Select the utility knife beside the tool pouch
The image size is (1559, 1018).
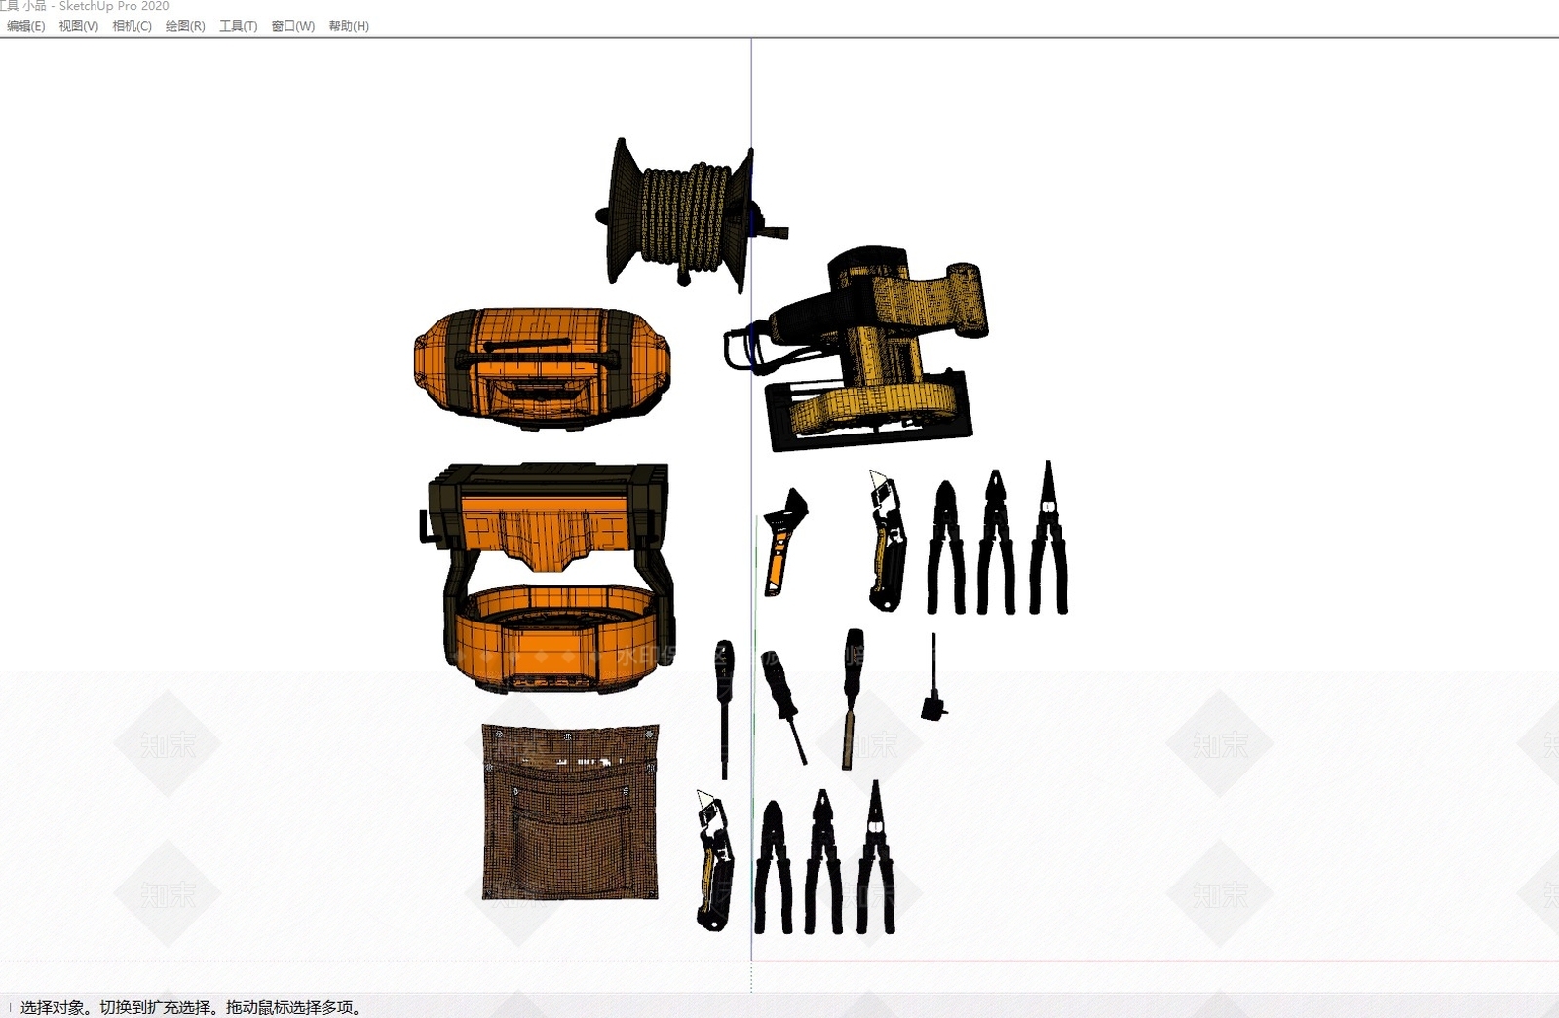[x=714, y=860]
